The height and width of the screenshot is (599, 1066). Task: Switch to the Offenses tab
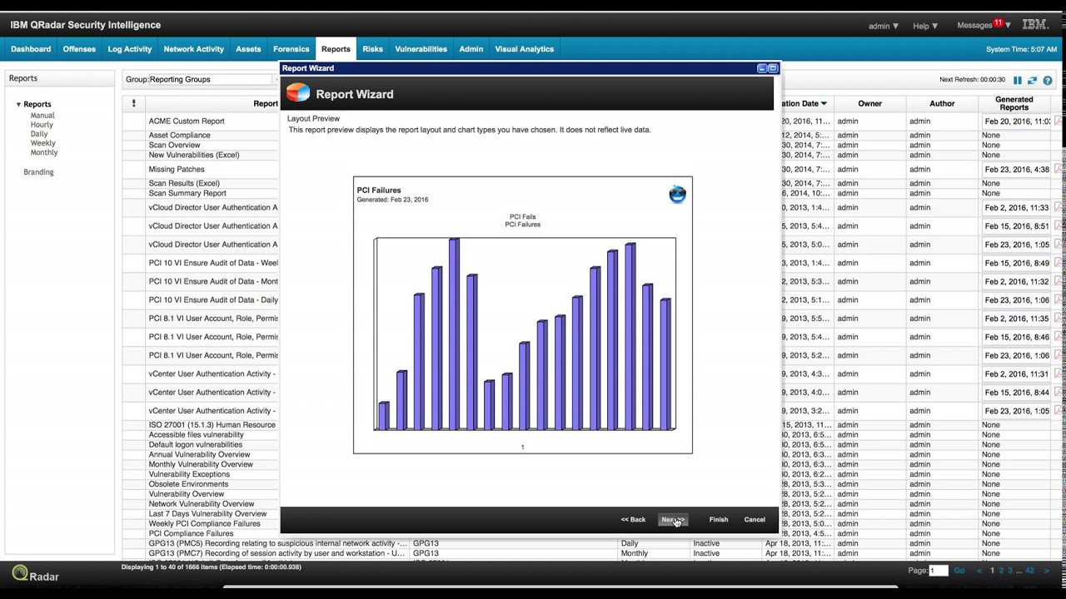point(79,49)
